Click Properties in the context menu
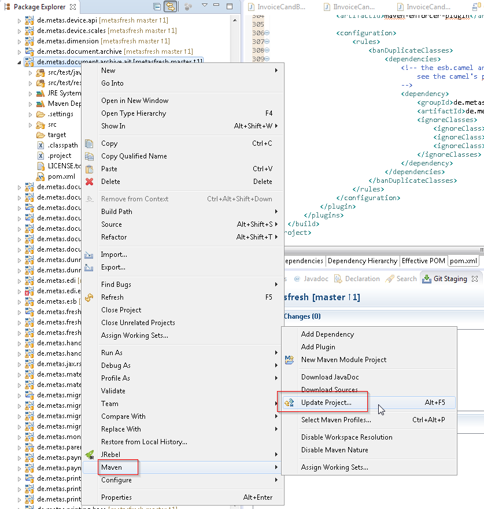The height and width of the screenshot is (509, 484). point(182,497)
